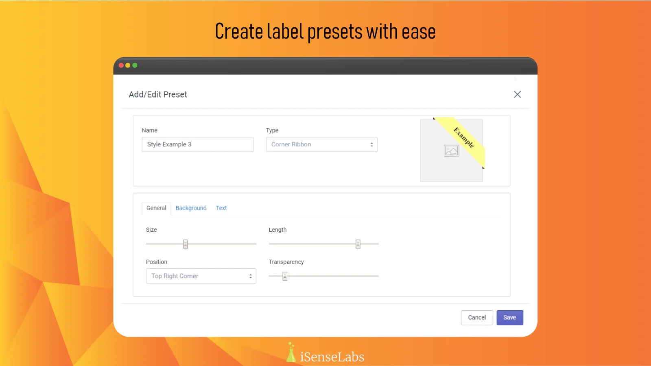Close the Add/Edit Preset dialog
This screenshot has width=651, height=366.
[517, 94]
